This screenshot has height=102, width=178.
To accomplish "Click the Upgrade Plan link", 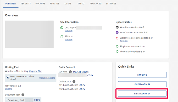I will pos(36,71).
